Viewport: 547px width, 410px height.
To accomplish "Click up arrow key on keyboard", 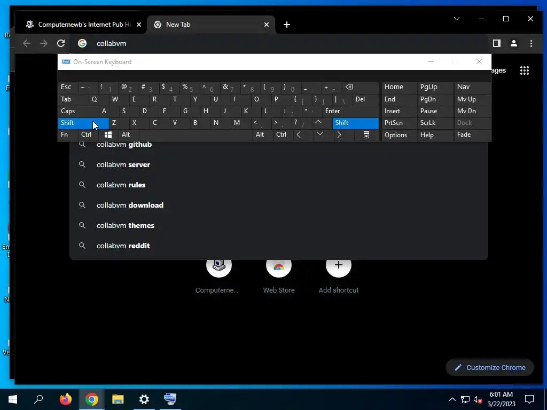I will 318,122.
